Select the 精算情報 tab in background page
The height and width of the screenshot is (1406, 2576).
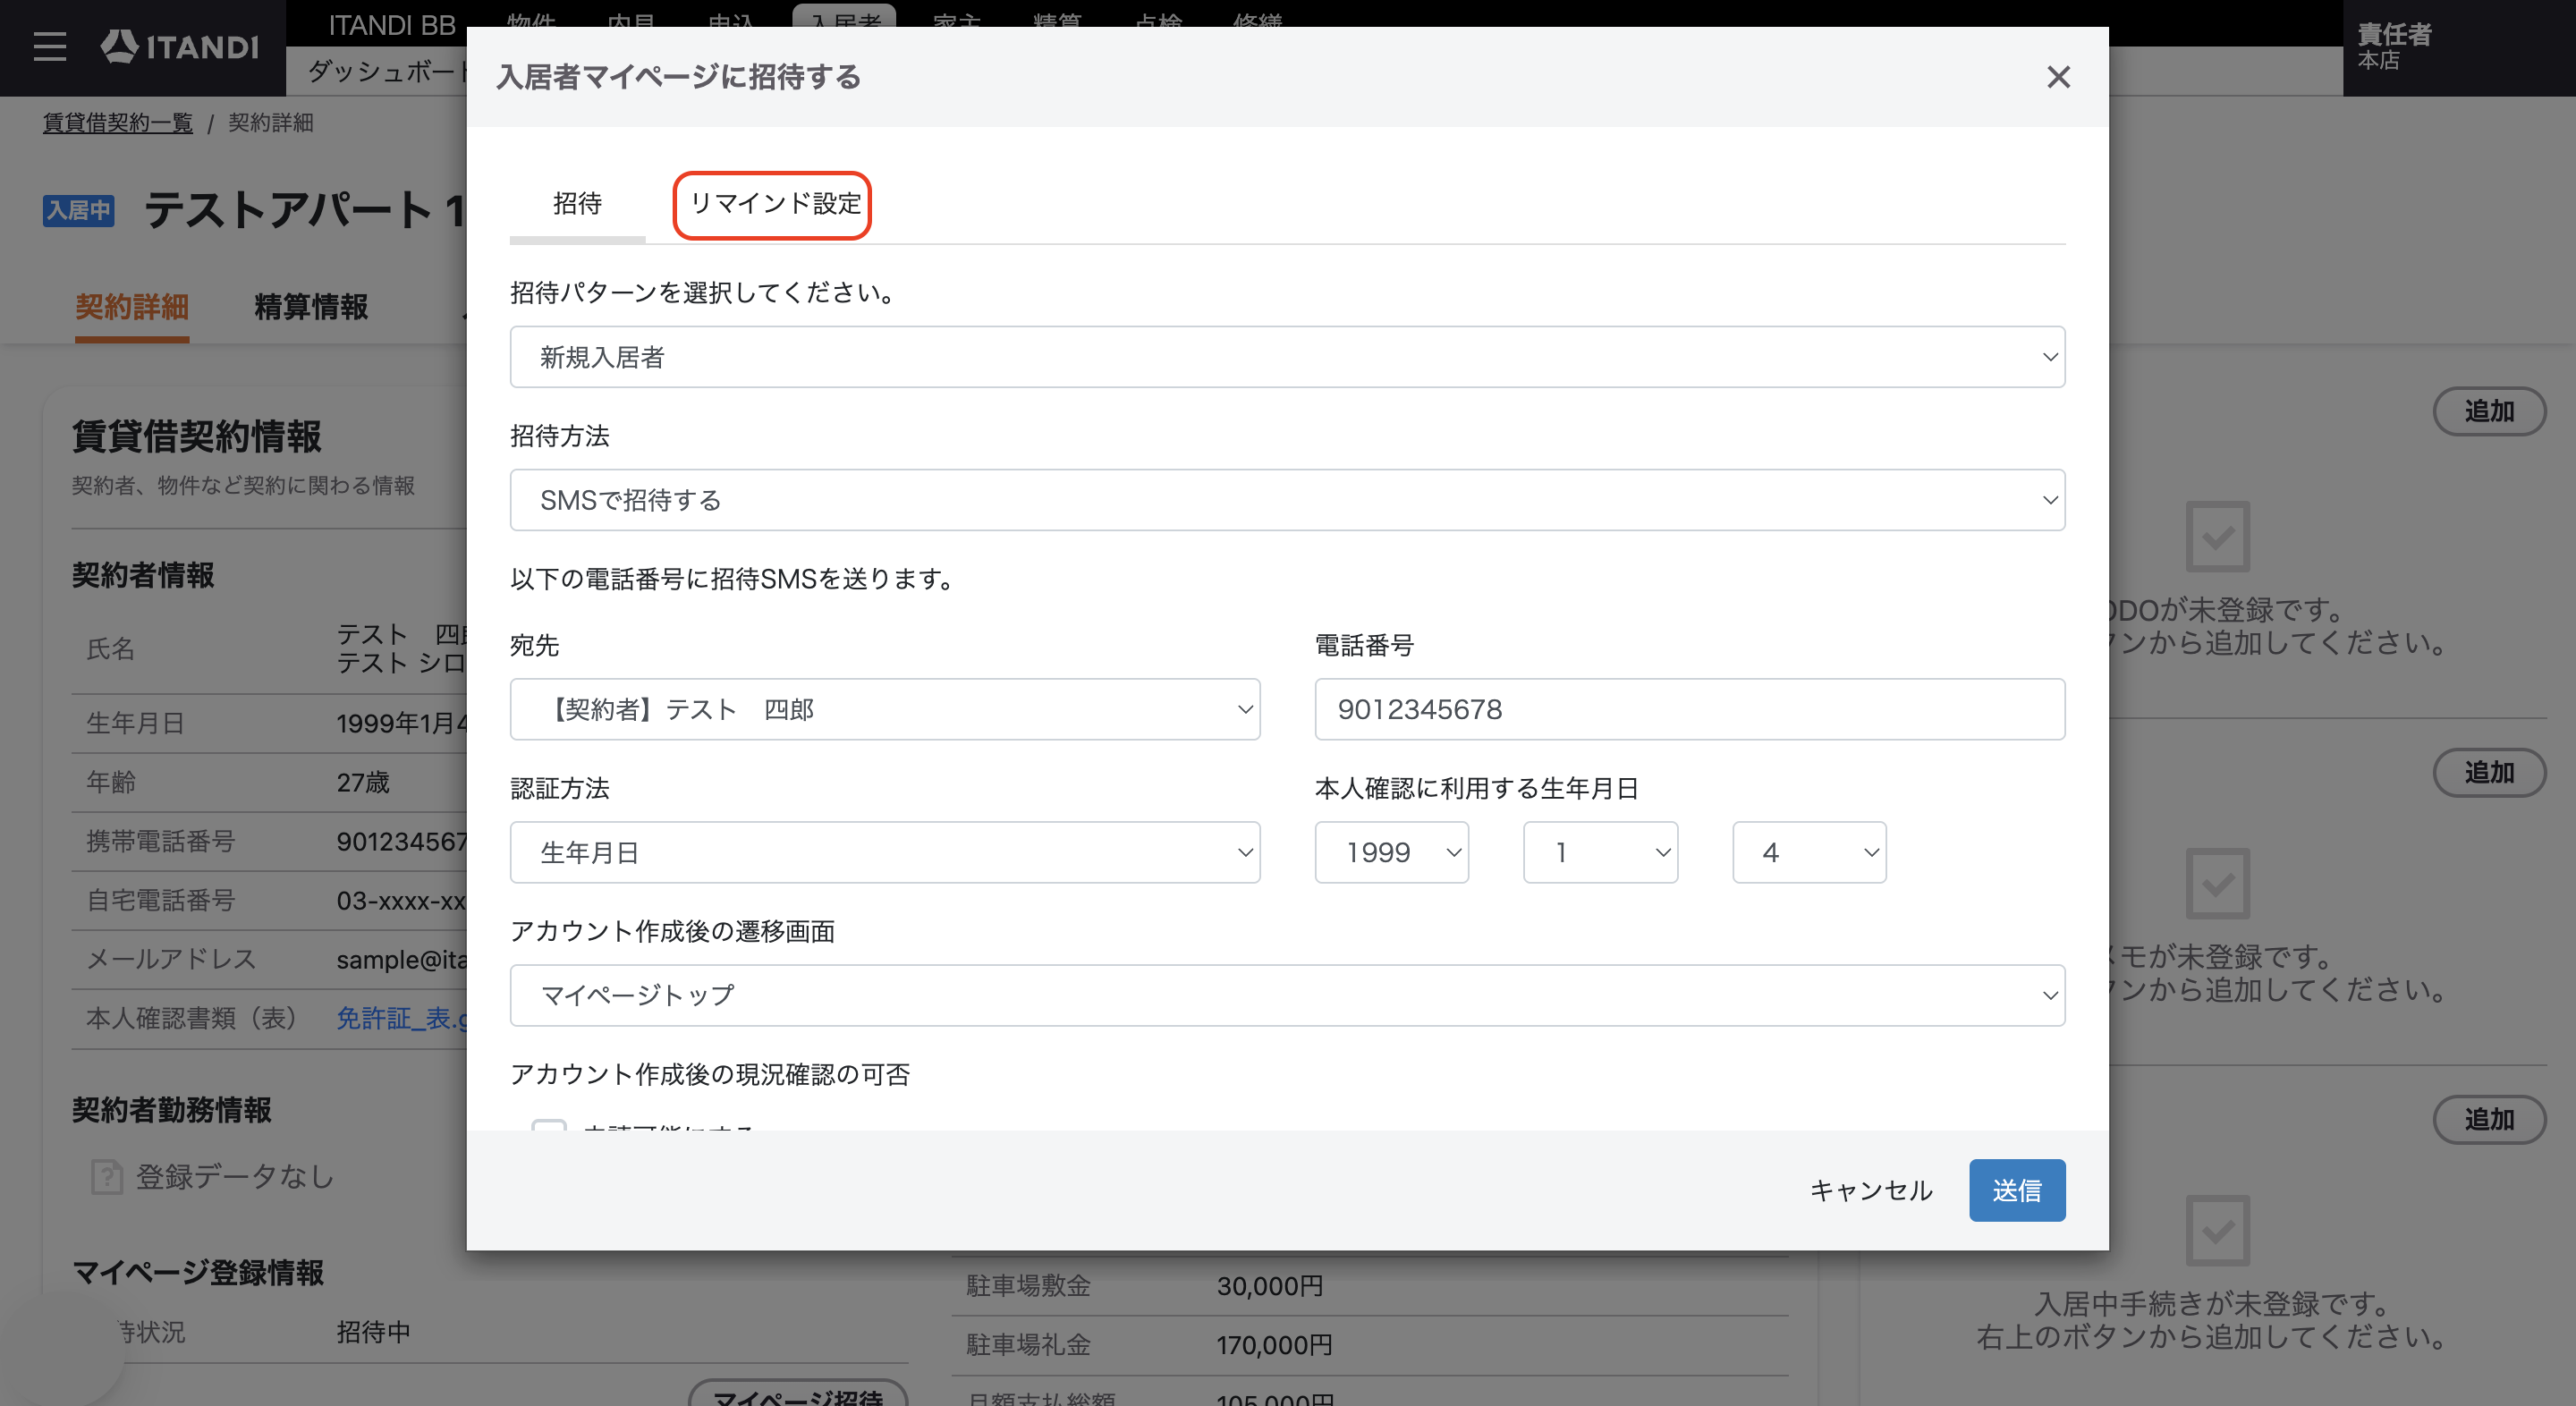tap(311, 307)
